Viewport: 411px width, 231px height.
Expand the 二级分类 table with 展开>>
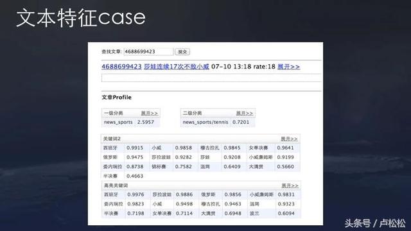[x=244, y=113]
